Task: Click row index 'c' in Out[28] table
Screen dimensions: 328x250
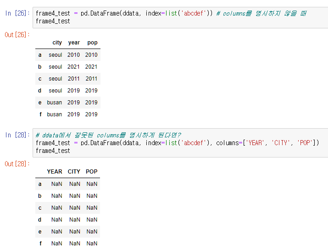Action: tap(40, 208)
